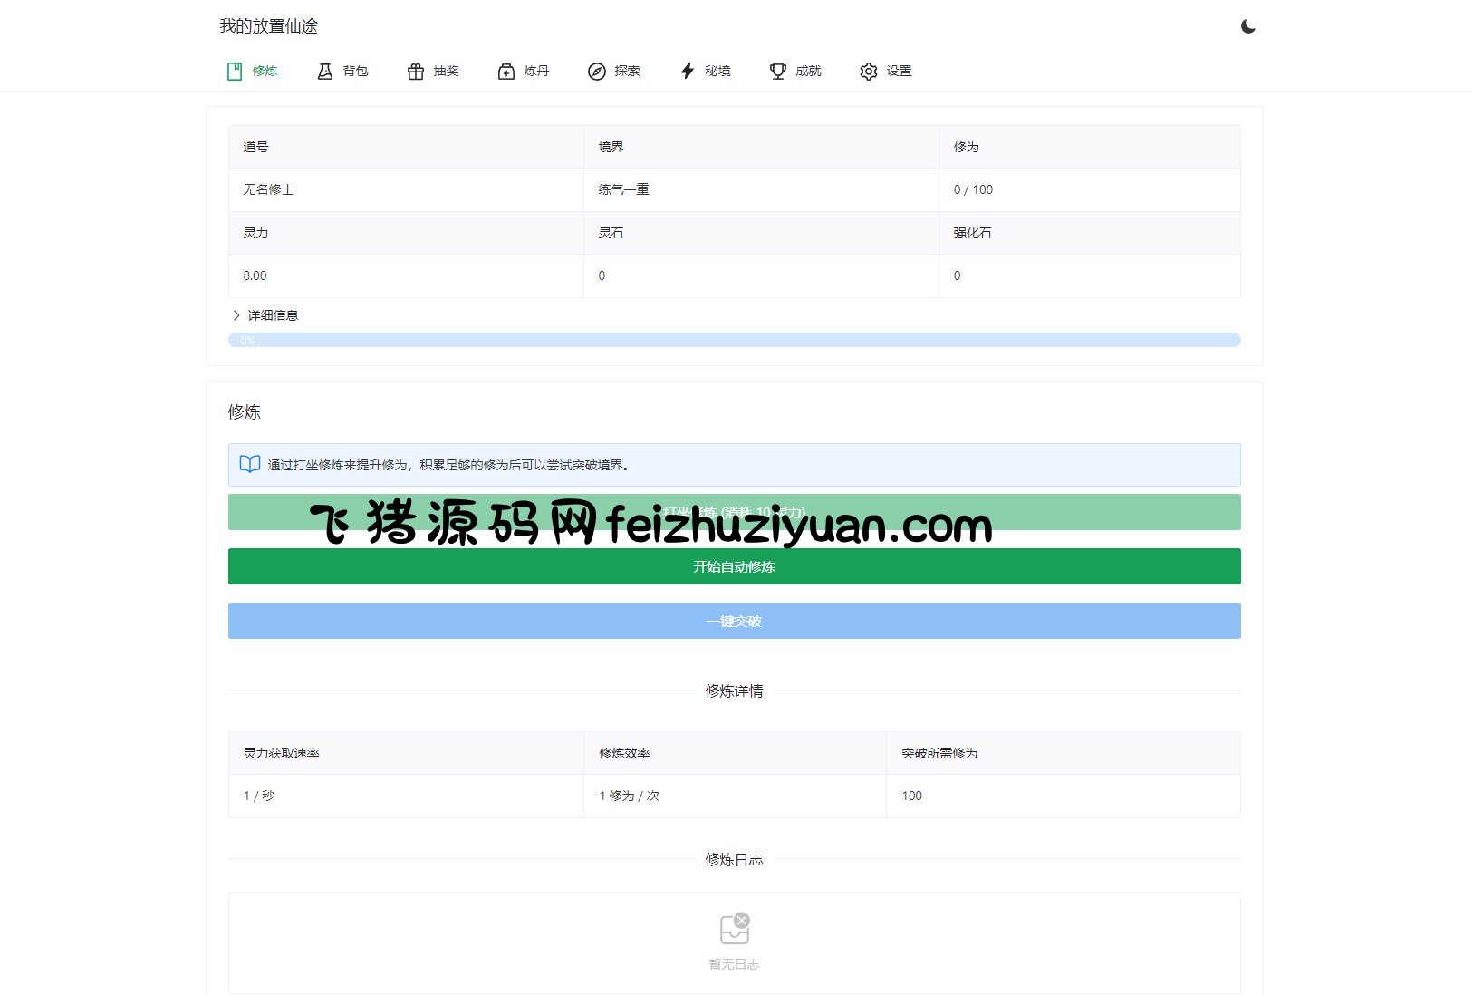Click the 道号 header cell

[x=406, y=147]
